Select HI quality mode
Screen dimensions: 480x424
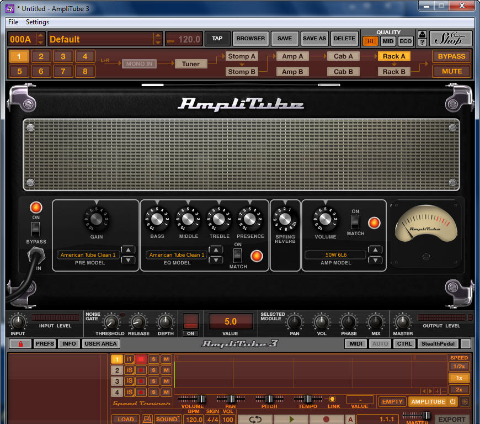point(370,41)
